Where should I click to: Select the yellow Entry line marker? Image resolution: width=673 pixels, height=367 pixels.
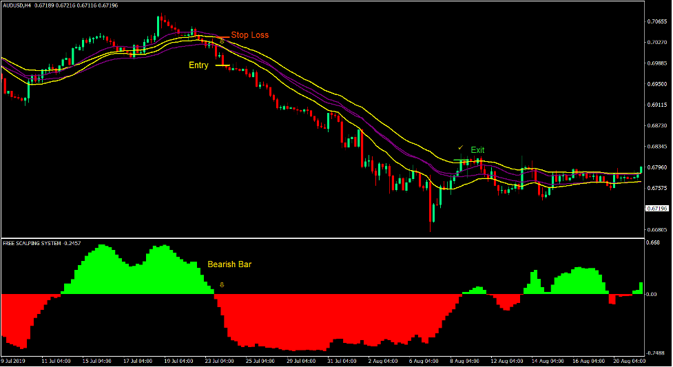tap(222, 65)
